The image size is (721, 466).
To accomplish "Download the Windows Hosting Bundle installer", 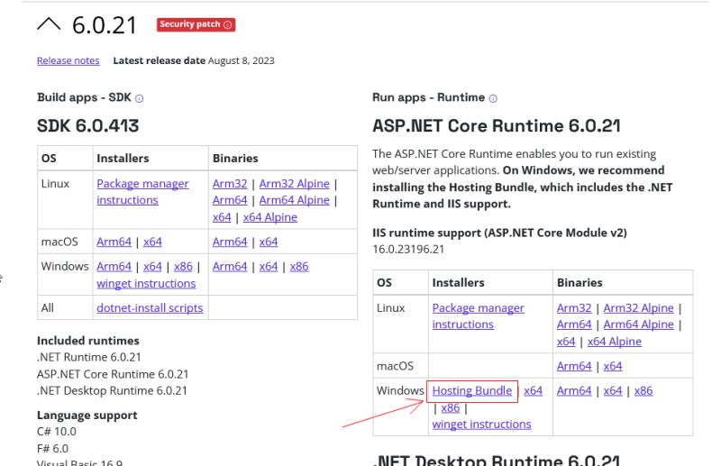I will pos(471,390).
